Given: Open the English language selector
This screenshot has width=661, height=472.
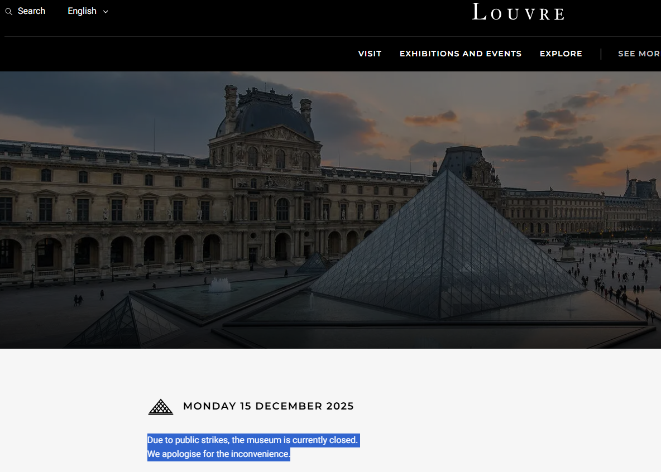Looking at the screenshot, I should point(88,11).
